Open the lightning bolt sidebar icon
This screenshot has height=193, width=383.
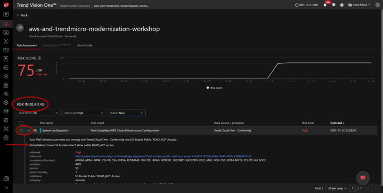[x=6, y=59]
